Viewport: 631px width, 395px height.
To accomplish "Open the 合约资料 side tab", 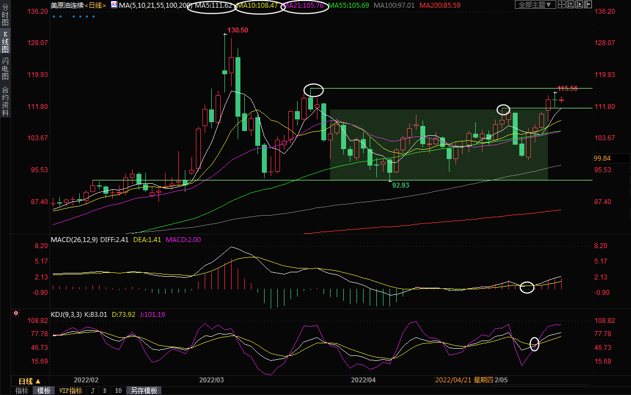I will [6, 101].
